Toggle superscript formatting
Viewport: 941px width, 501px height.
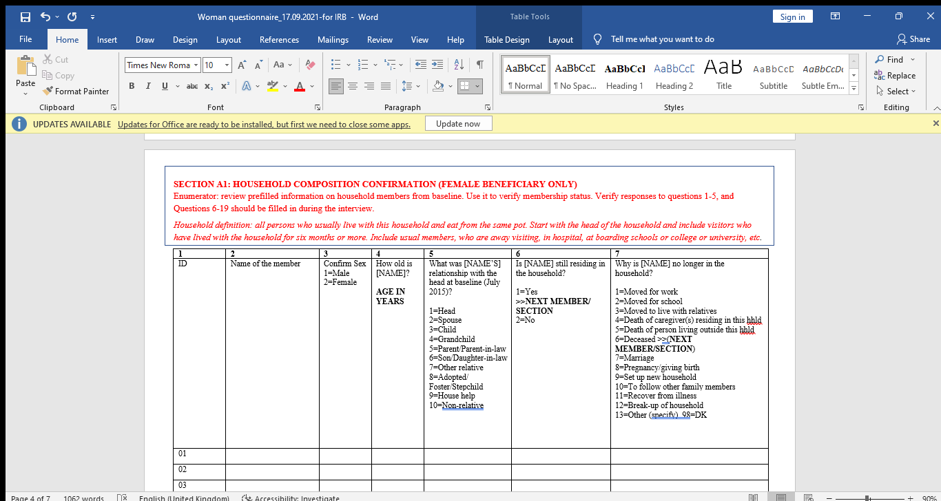225,86
